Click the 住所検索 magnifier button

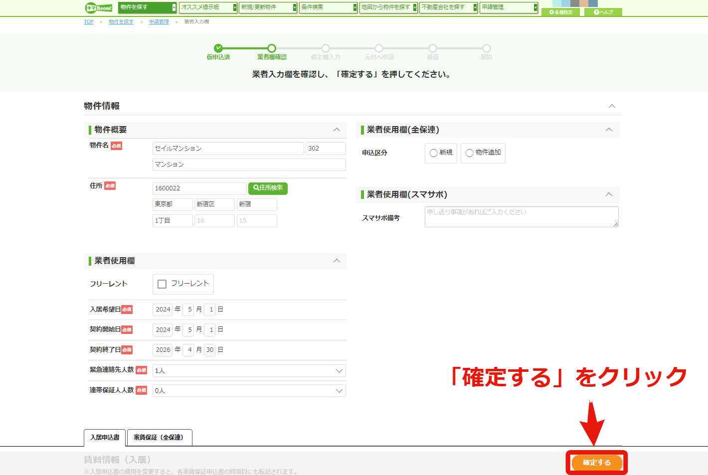[x=268, y=188]
